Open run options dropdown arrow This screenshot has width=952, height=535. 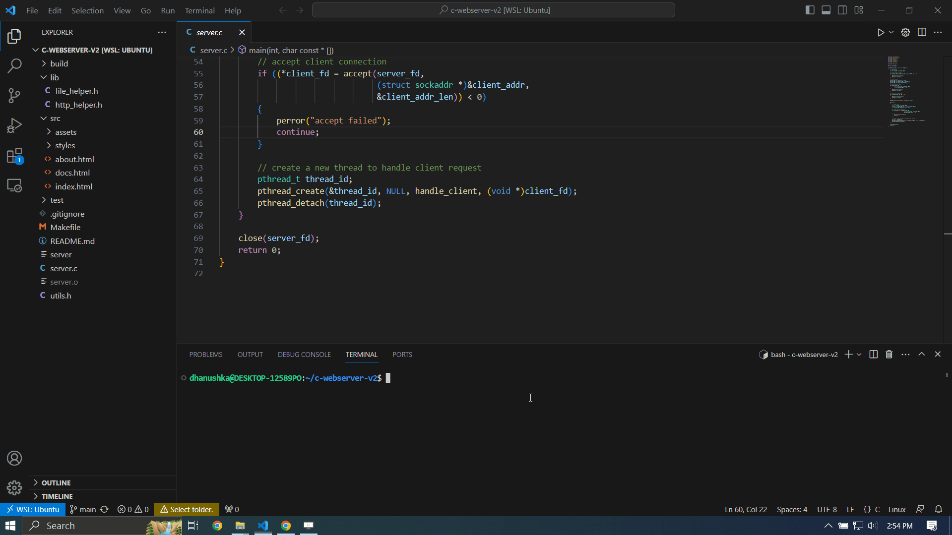click(891, 32)
